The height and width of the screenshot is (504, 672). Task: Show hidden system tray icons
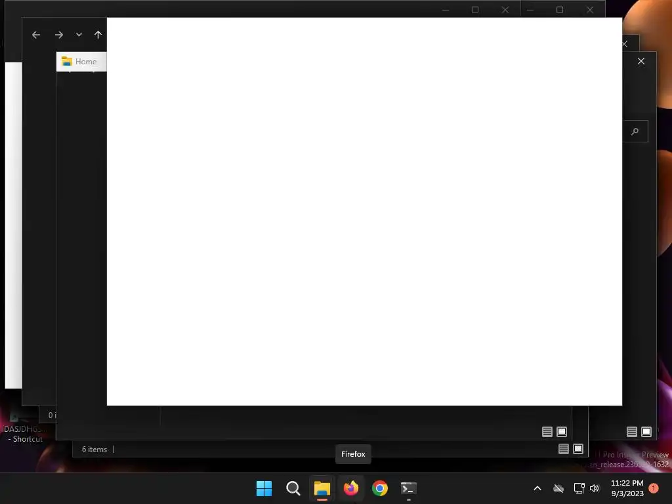pyautogui.click(x=537, y=488)
